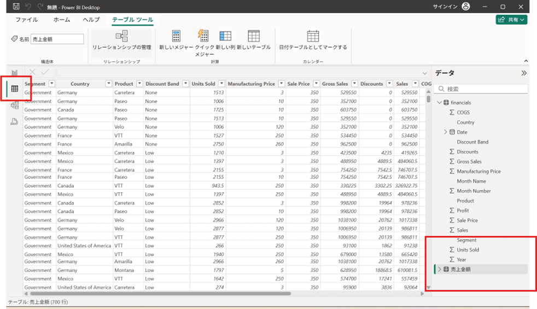Select the Month Number field
The width and height of the screenshot is (537, 309).
[x=474, y=191]
